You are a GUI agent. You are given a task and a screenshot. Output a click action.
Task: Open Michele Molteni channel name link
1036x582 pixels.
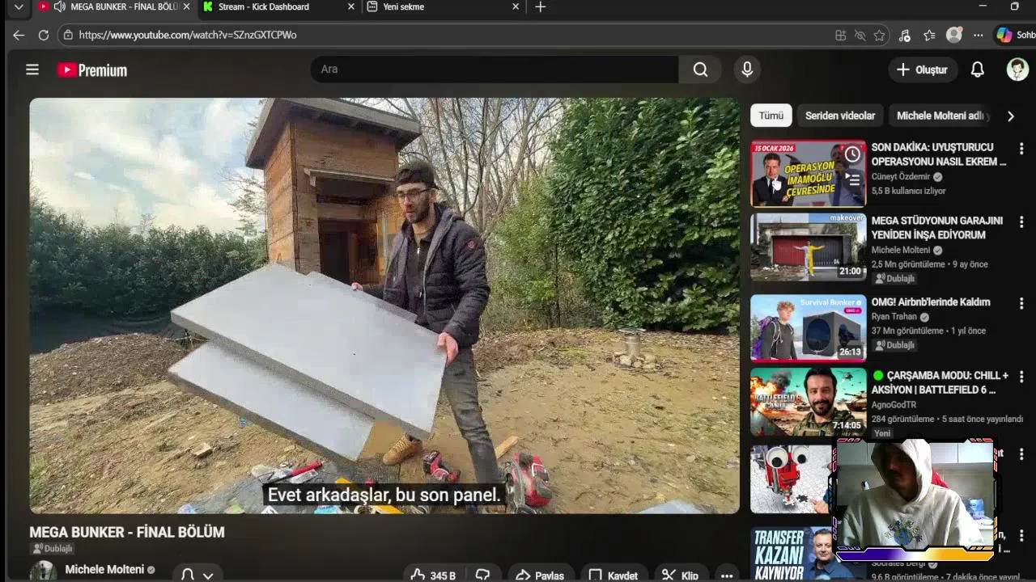coord(104,569)
